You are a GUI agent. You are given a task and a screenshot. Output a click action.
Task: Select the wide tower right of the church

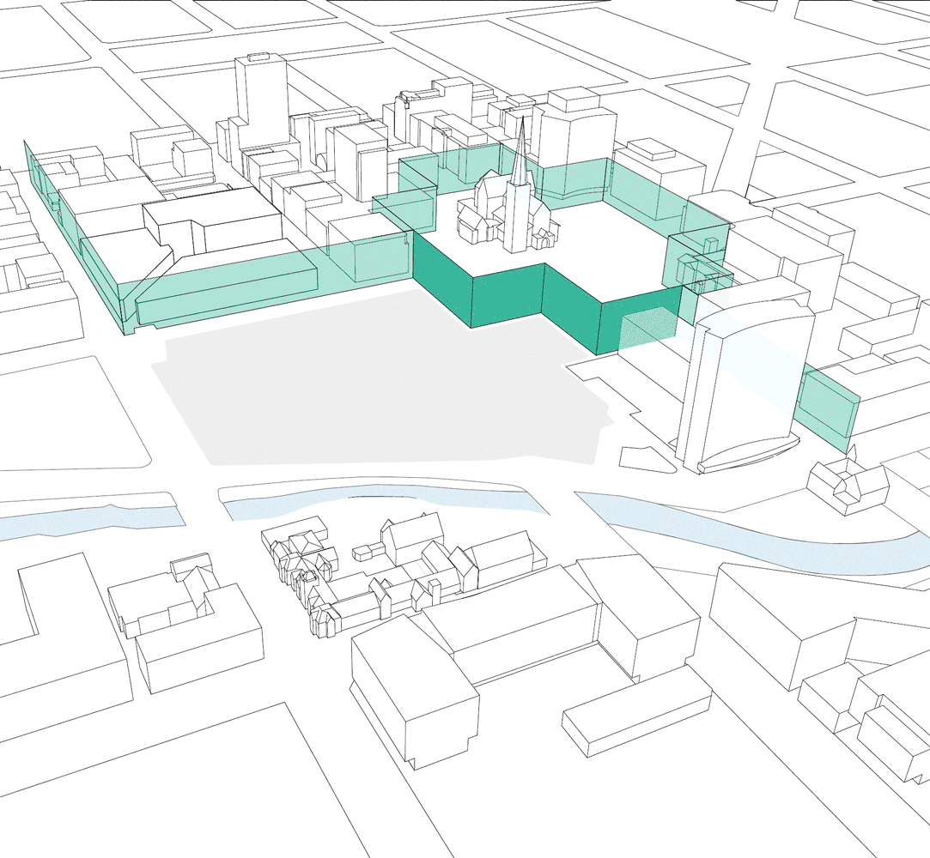tap(574, 137)
